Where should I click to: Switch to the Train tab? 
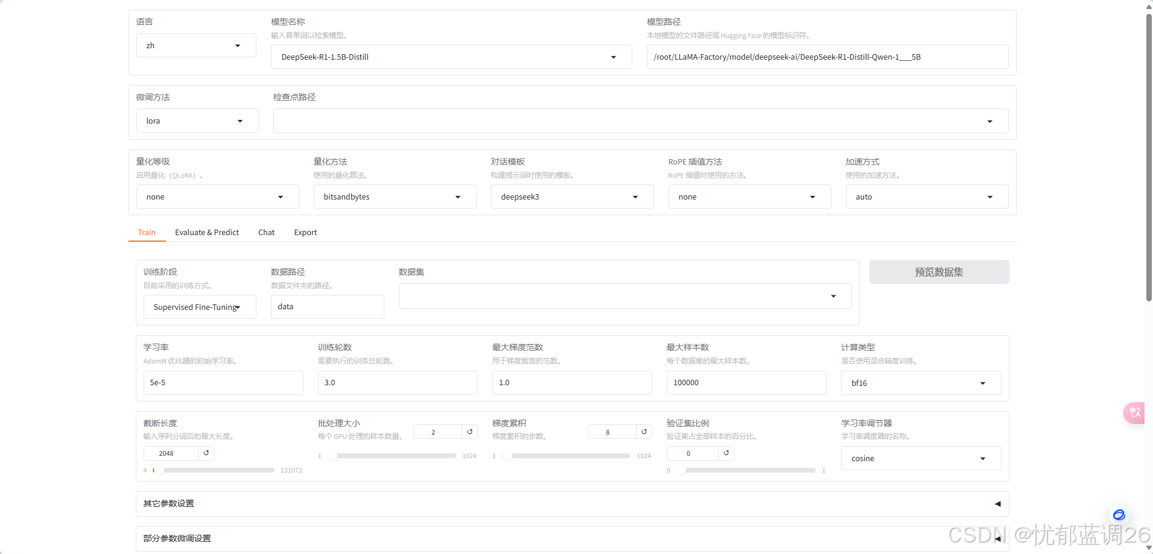pyautogui.click(x=147, y=232)
